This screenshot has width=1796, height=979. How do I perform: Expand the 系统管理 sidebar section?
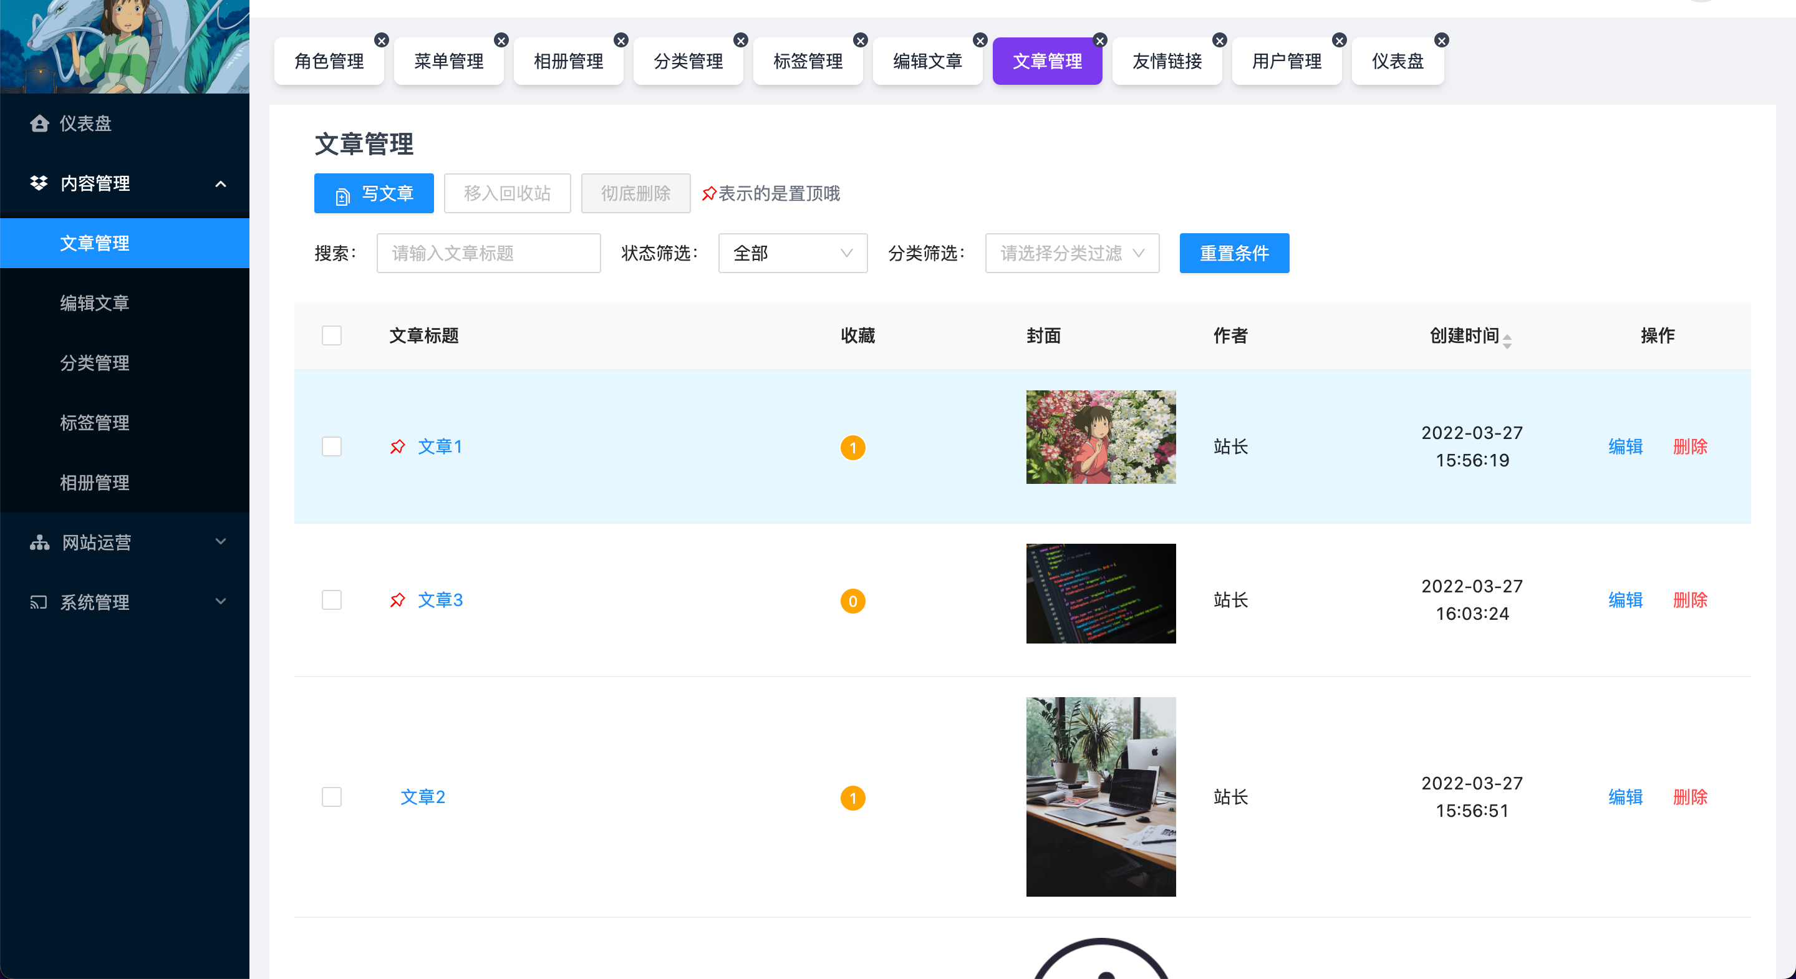coord(221,602)
